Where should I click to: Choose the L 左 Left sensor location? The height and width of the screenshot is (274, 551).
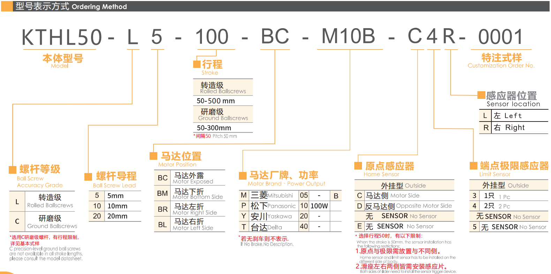click(x=514, y=116)
